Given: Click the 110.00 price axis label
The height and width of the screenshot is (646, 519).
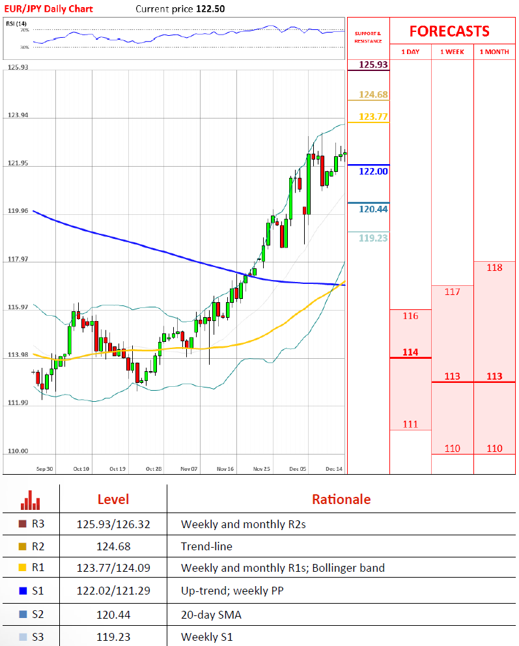Looking at the screenshot, I should pyautogui.click(x=18, y=451).
